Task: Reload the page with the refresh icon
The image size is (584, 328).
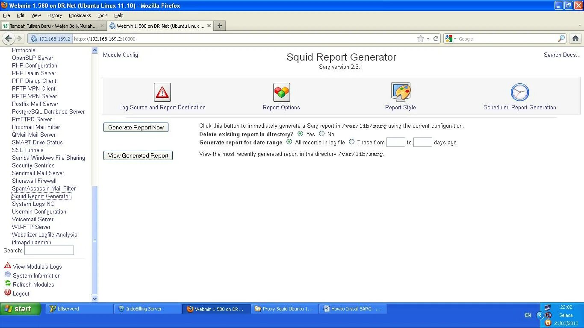Action: [x=436, y=38]
